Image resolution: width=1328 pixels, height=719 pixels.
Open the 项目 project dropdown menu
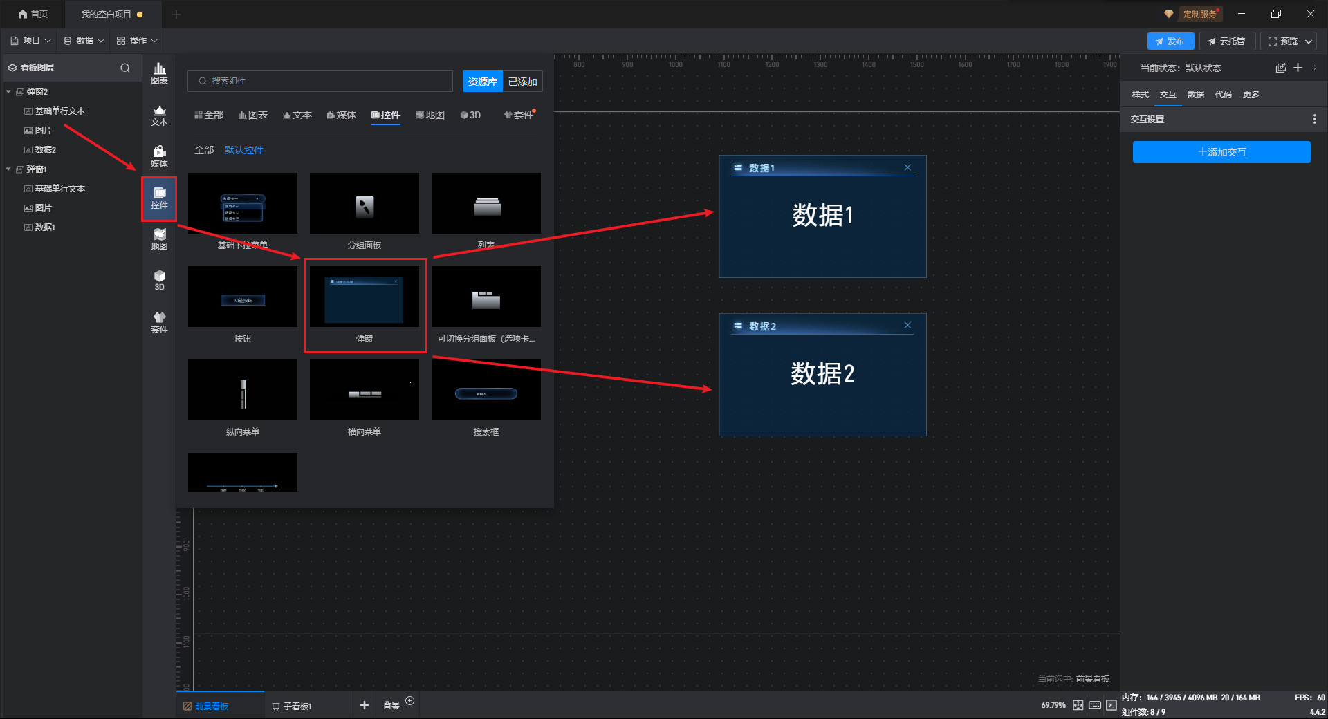(31, 41)
